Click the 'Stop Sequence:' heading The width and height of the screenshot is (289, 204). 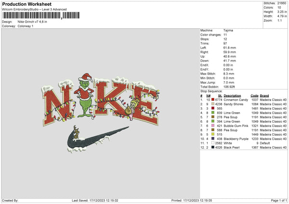(211, 91)
